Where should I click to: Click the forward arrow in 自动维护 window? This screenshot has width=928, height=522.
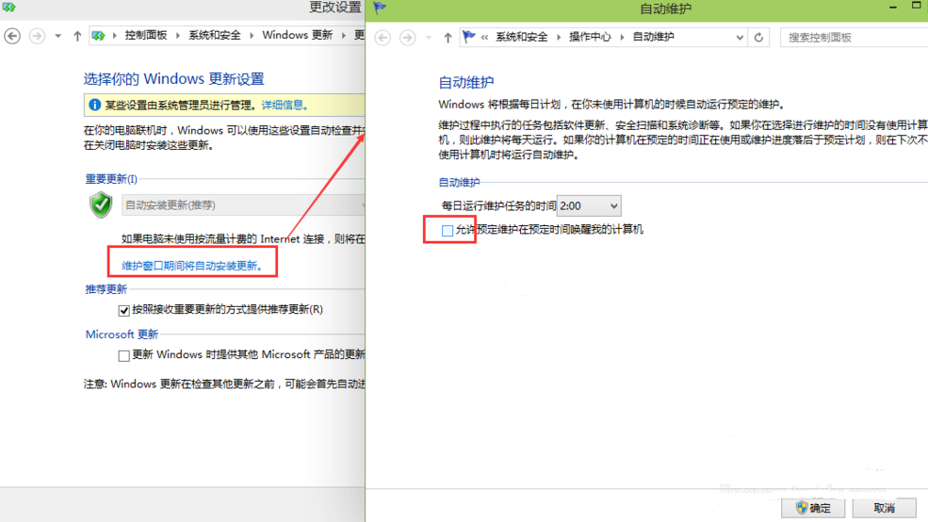(407, 38)
